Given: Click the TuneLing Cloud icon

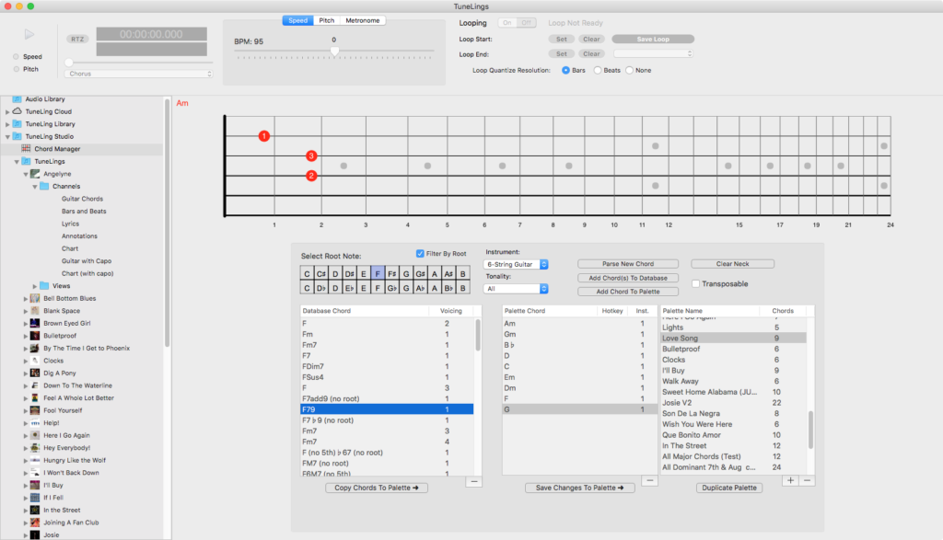Looking at the screenshot, I should point(17,111).
